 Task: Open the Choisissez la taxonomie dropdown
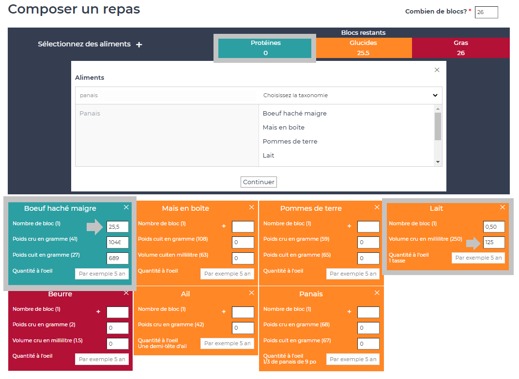coord(350,96)
